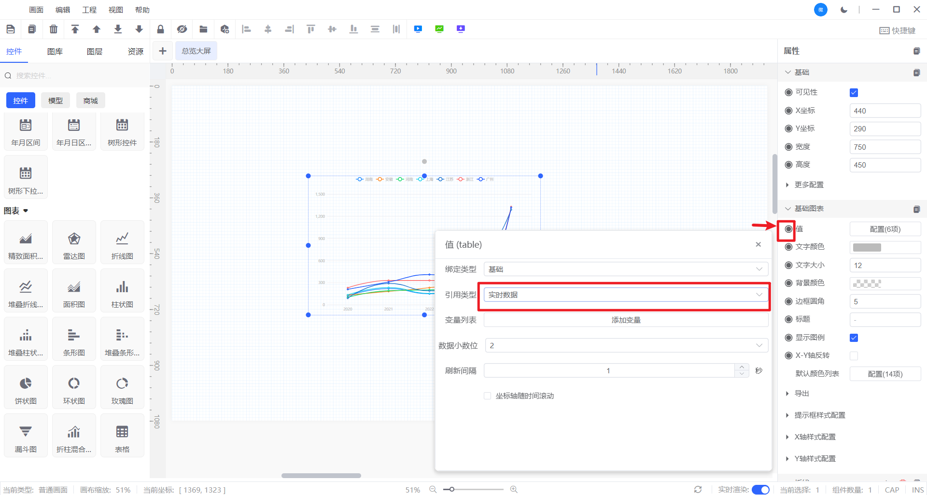Screen dimensions: 927x495
Task: Expand the X轴样式配置 section
Action: pos(815,437)
